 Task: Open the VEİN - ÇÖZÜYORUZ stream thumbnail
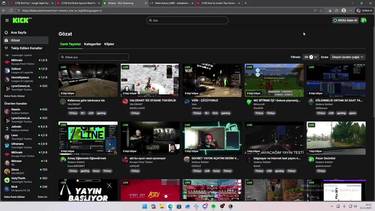pyautogui.click(x=212, y=80)
